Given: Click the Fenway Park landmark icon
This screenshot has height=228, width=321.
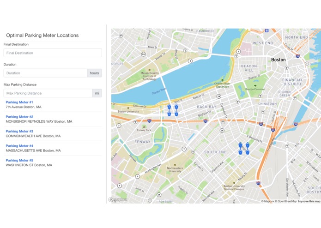Looking at the screenshot, I should coord(144,127).
